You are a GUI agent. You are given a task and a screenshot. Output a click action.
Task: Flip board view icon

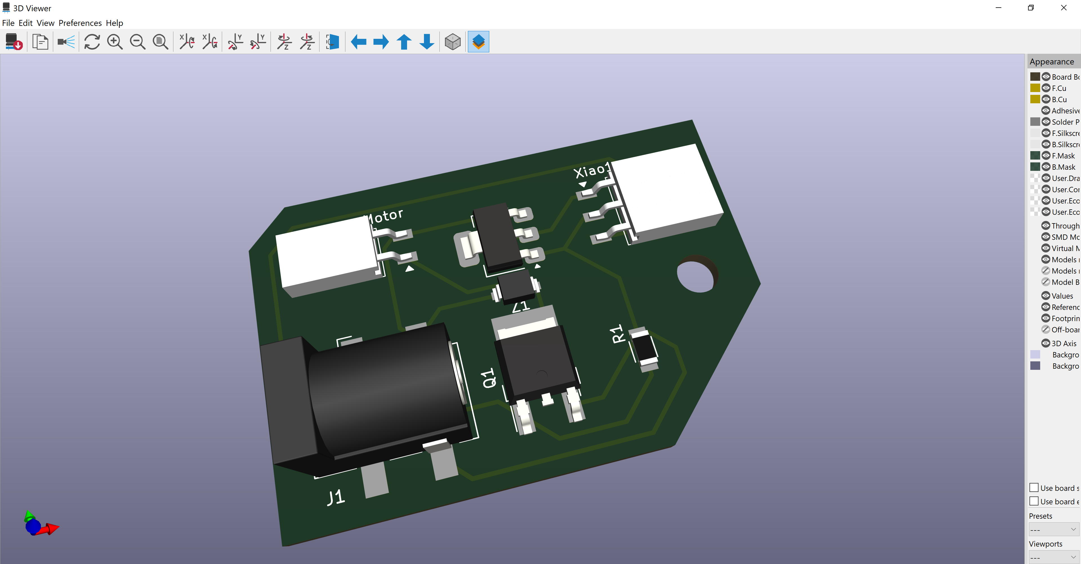click(x=333, y=42)
